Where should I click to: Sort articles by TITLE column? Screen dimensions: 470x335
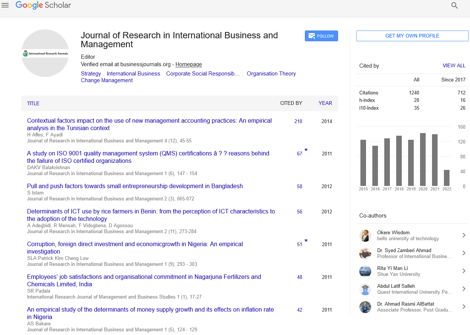pos(33,103)
